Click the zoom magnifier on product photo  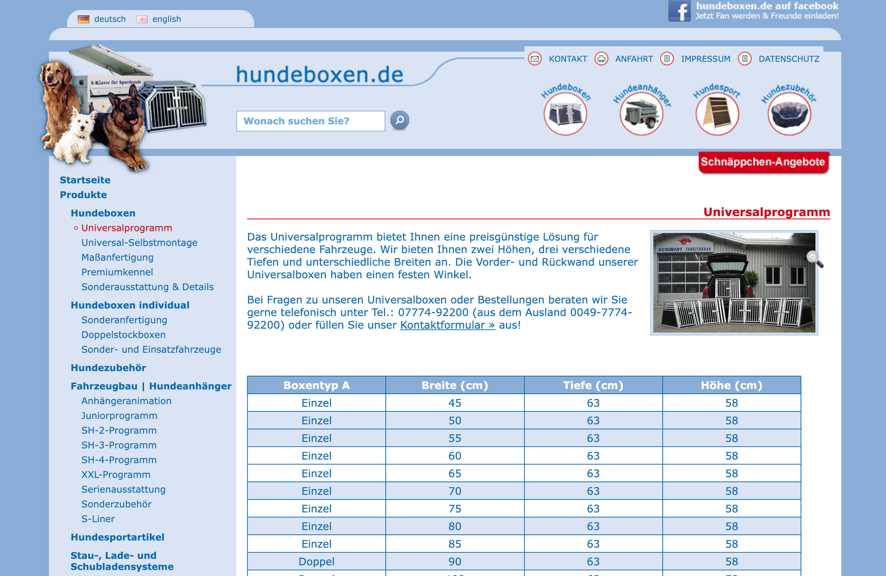(814, 259)
